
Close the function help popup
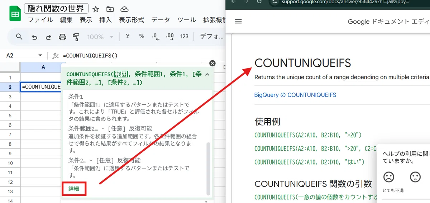pyautogui.click(x=212, y=63)
